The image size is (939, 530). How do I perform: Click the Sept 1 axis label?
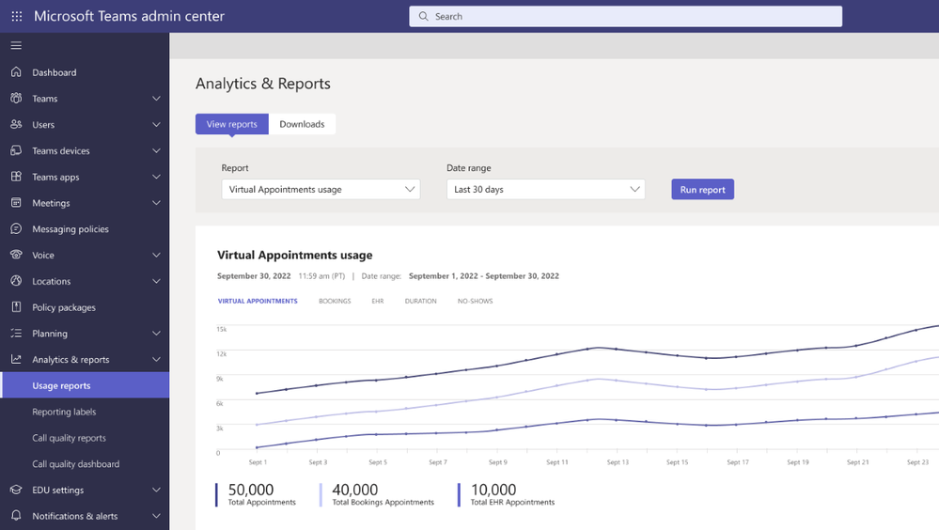coord(258,462)
